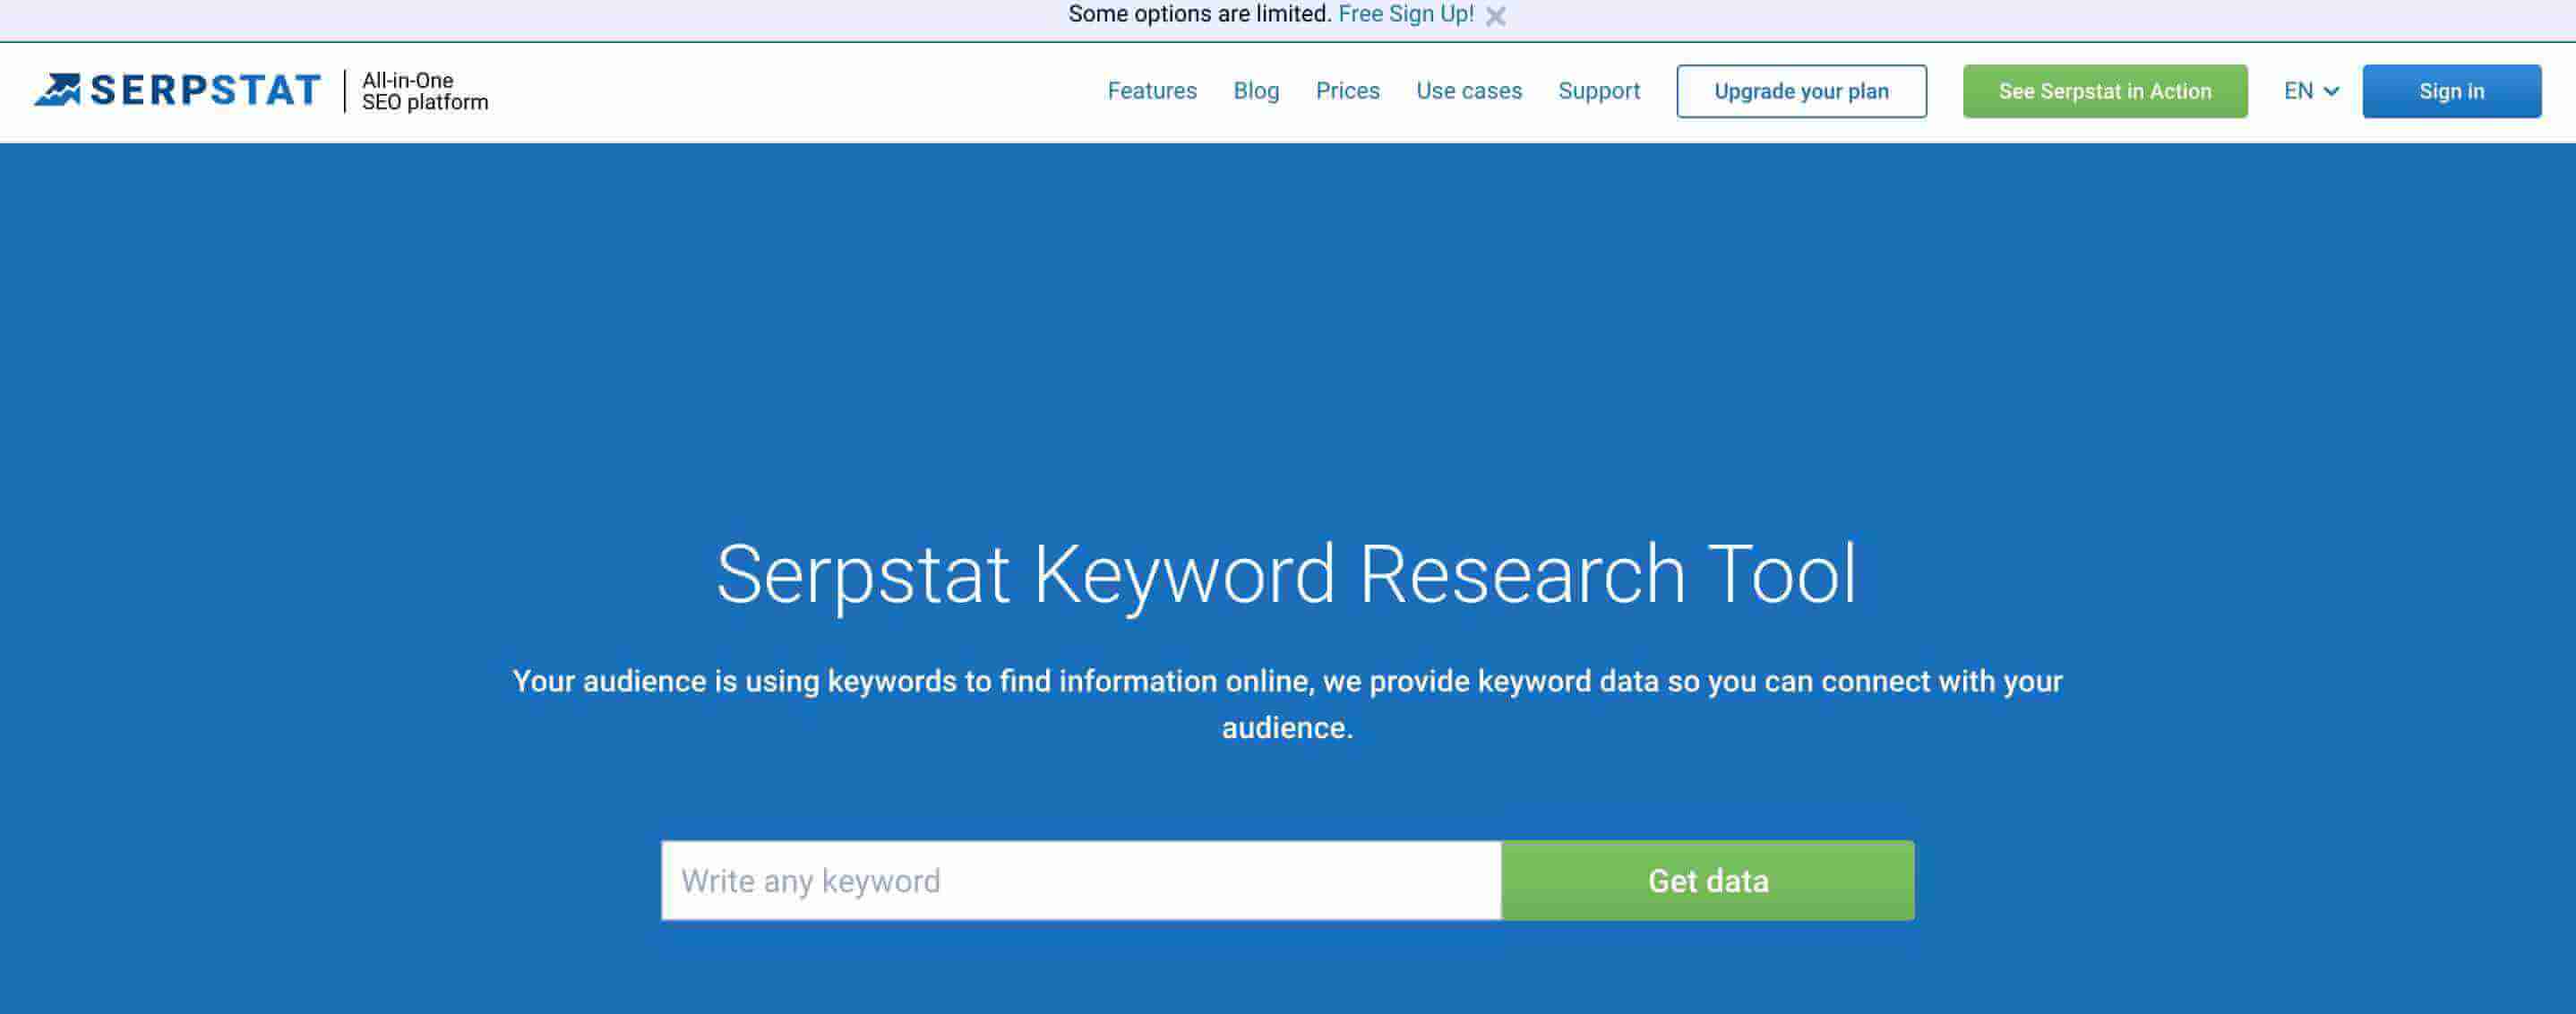The width and height of the screenshot is (2576, 1014).
Task: Open the Use cases menu
Action: 1468,91
